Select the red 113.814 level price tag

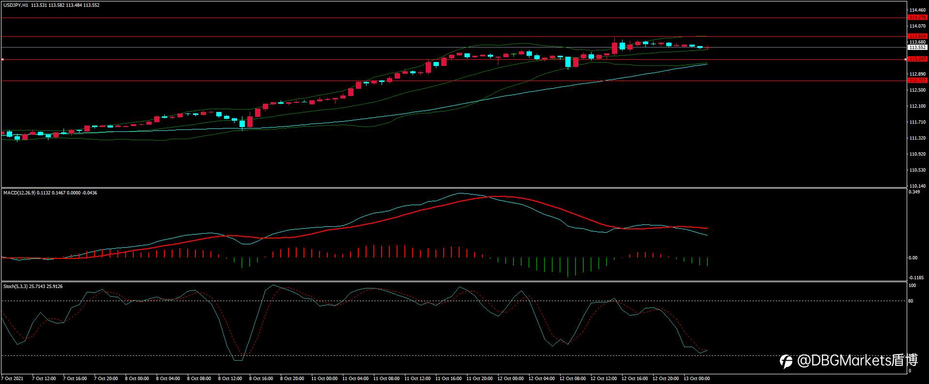(917, 36)
